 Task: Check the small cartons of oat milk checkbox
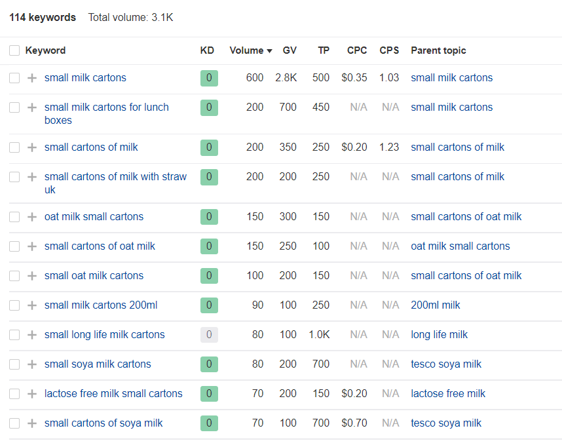pyautogui.click(x=14, y=246)
